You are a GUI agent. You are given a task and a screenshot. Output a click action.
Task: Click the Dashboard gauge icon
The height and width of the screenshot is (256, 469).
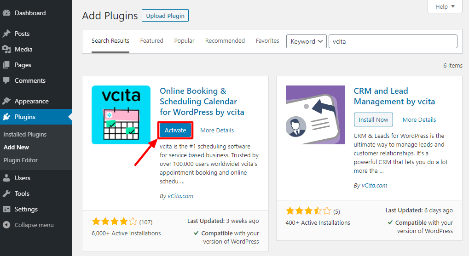tap(6, 13)
